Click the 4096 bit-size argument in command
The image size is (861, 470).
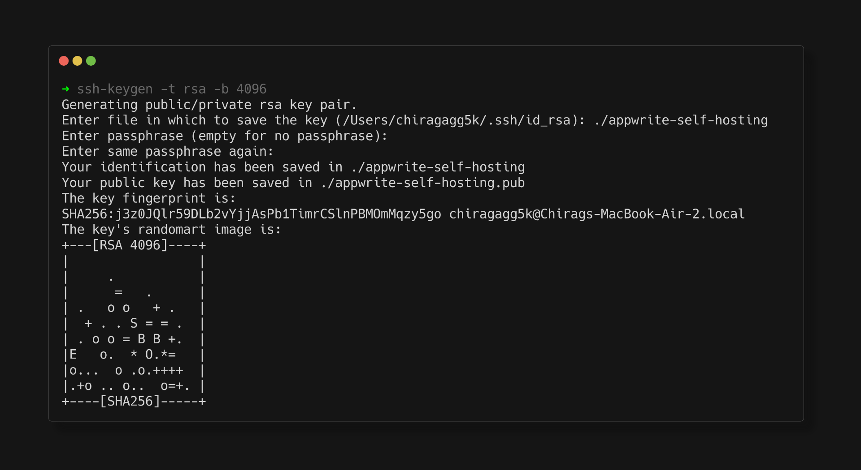251,89
